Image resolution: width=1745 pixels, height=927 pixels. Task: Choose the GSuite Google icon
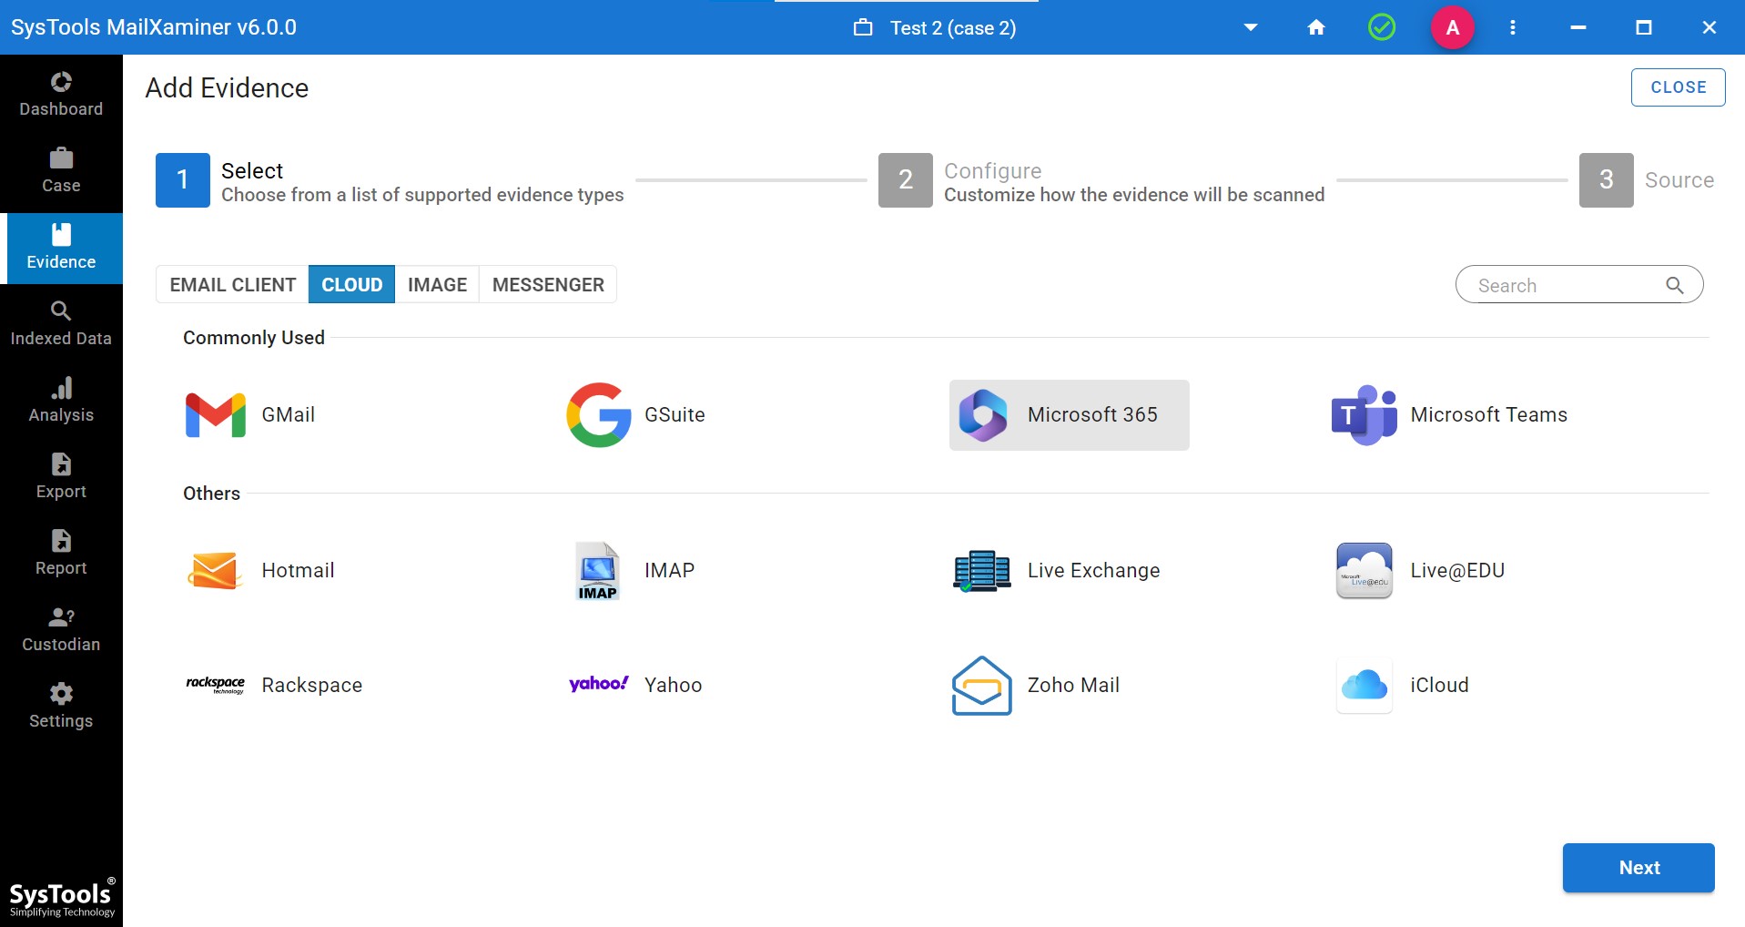click(598, 415)
